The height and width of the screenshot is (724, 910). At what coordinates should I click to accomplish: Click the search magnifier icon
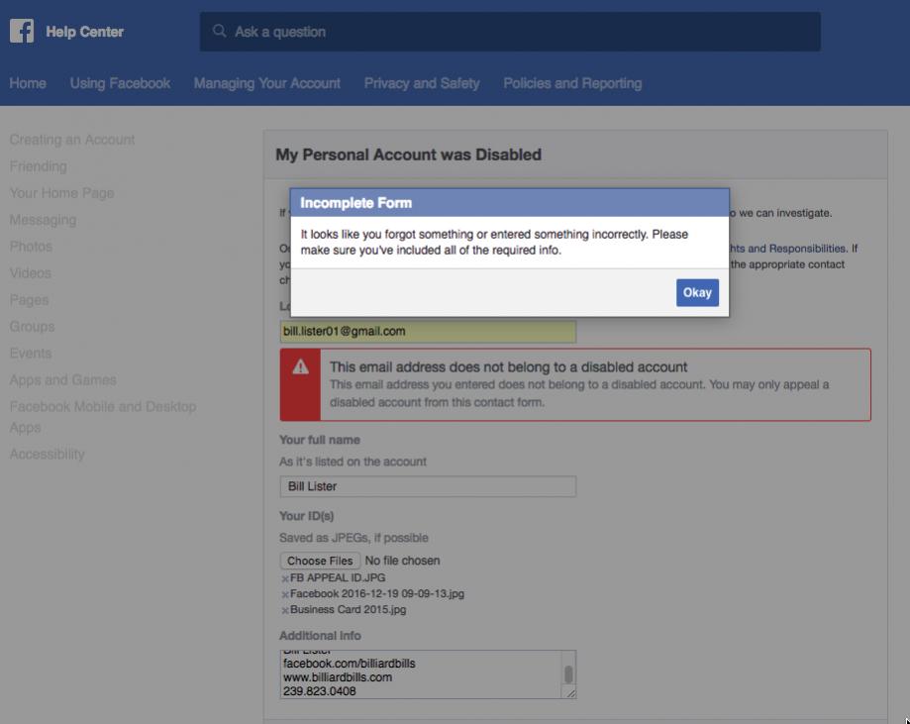coord(220,32)
